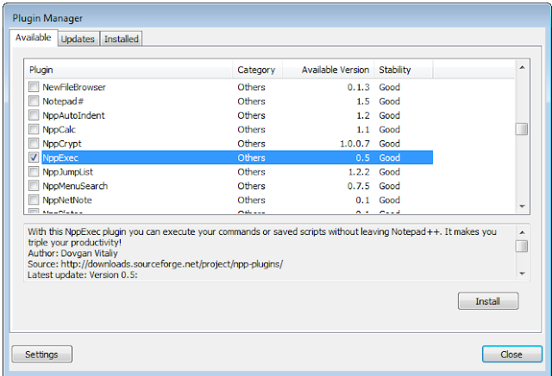
Task: Click description box scroll down arrow
Action: 522,274
